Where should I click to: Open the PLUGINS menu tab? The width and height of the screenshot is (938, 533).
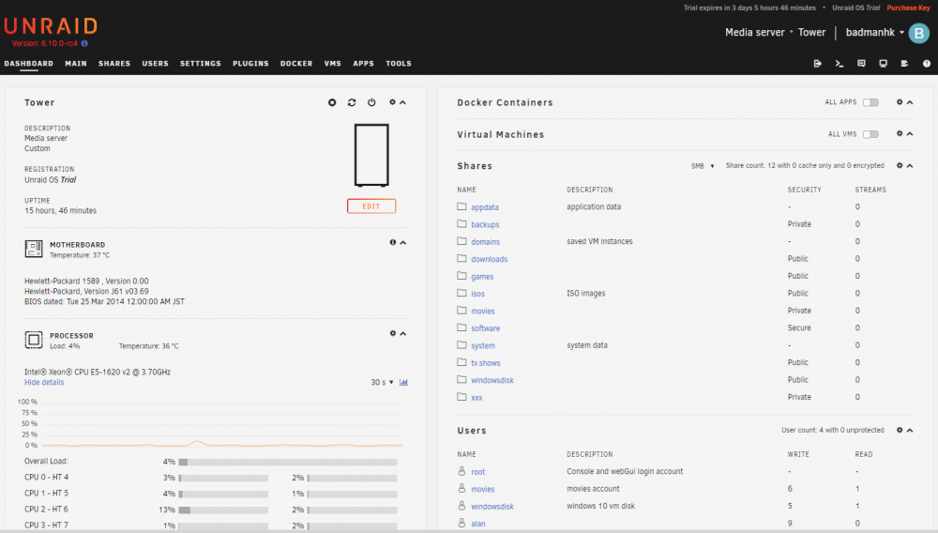(x=250, y=64)
